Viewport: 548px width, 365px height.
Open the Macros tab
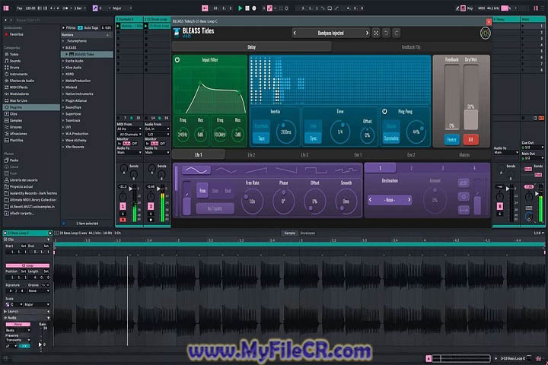coord(464,154)
